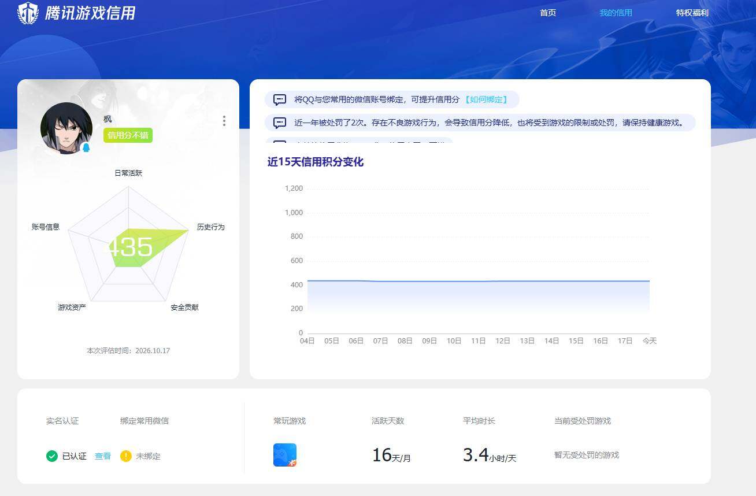Viewport: 756px width, 496px height.
Task: Click the user avatar picture
Action: pos(66,128)
